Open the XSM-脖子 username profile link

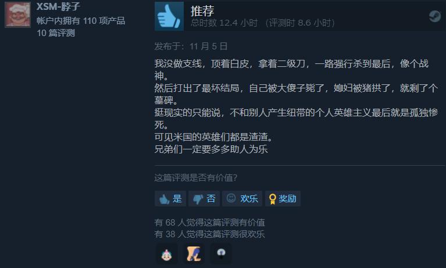click(x=58, y=6)
